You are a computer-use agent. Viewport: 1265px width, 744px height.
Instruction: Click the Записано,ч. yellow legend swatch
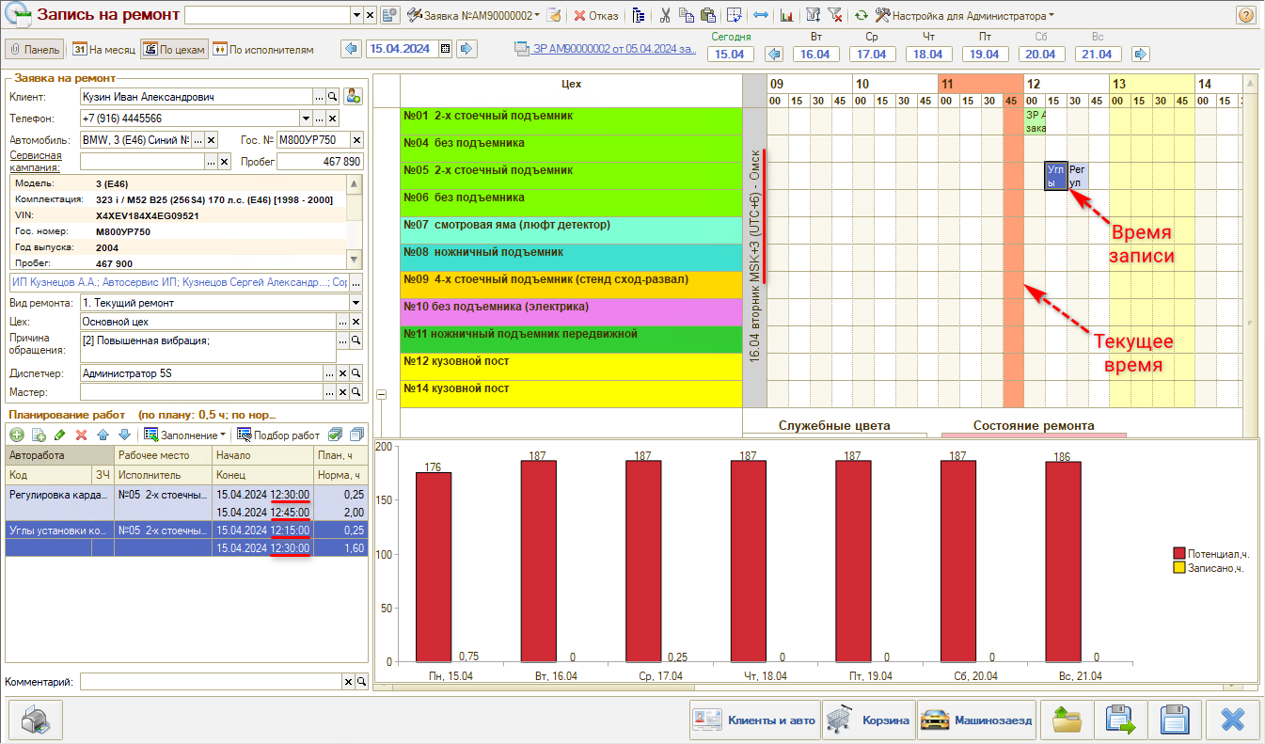(x=1178, y=568)
